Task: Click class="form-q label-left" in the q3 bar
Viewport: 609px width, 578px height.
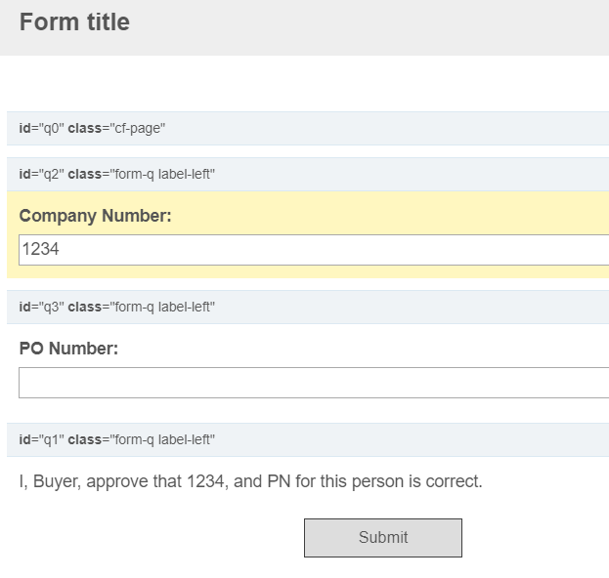Action: click(x=142, y=307)
